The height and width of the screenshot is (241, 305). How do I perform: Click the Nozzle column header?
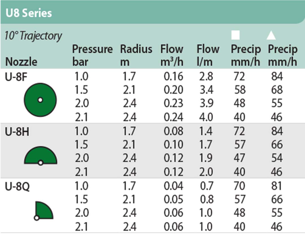(x=21, y=62)
